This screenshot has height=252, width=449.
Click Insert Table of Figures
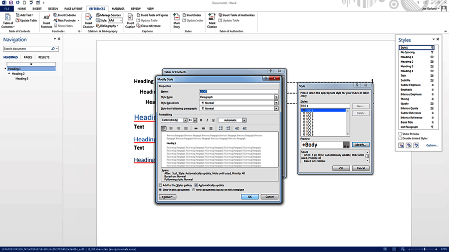(x=152, y=15)
